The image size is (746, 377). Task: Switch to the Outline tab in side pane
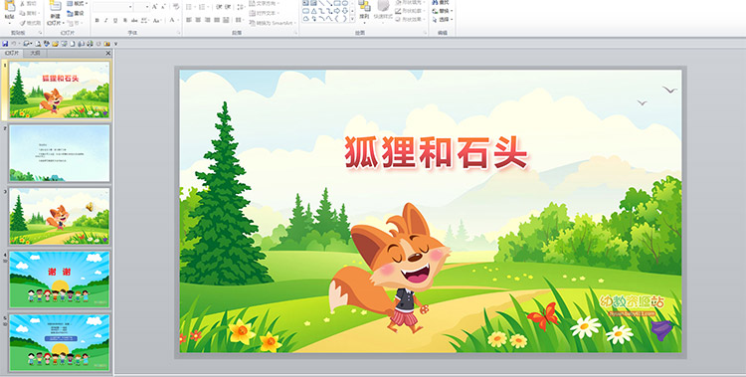35,54
